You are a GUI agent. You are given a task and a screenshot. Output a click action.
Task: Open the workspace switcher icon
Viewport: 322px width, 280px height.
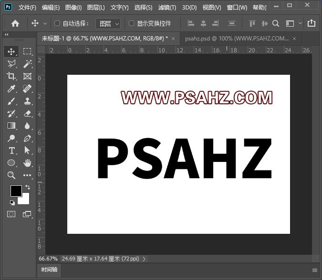click(x=290, y=24)
